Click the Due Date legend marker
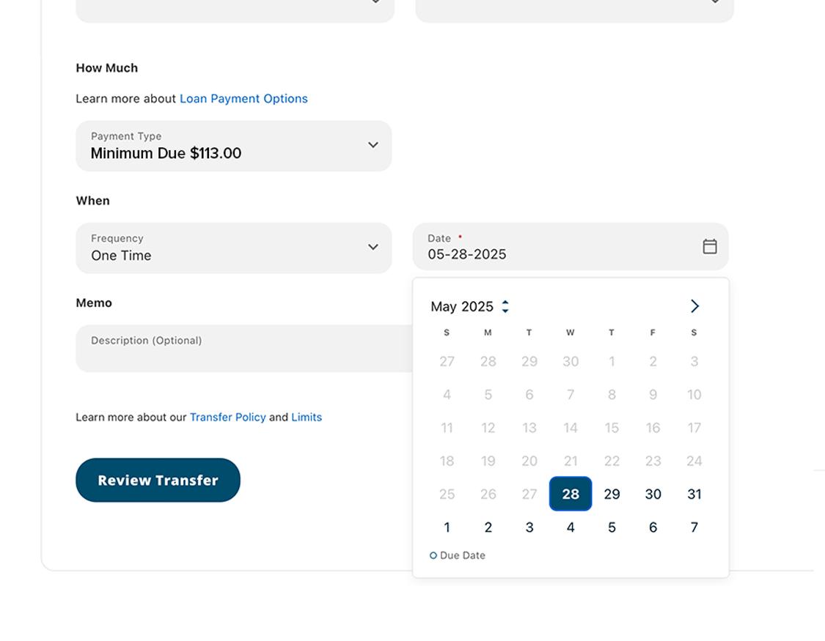The width and height of the screenshot is (825, 641). [433, 556]
